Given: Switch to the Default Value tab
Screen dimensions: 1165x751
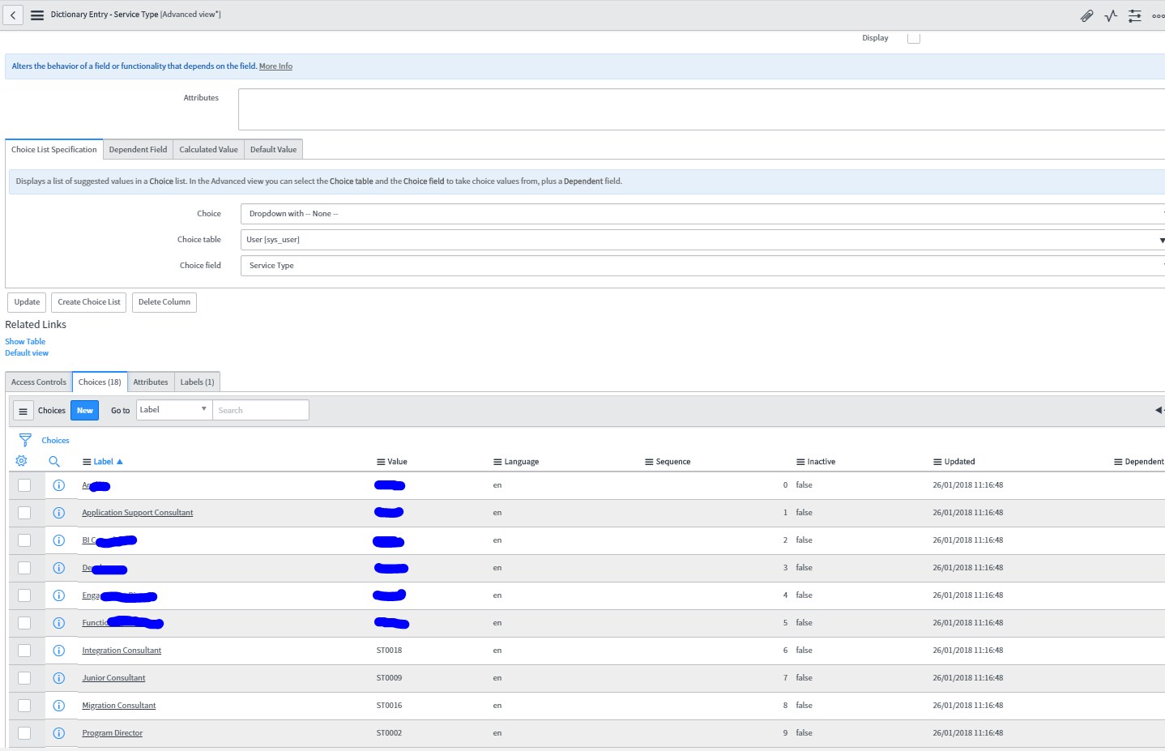Looking at the screenshot, I should click(273, 150).
